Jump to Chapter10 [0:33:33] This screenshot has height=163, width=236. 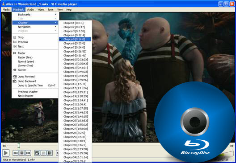(75, 60)
